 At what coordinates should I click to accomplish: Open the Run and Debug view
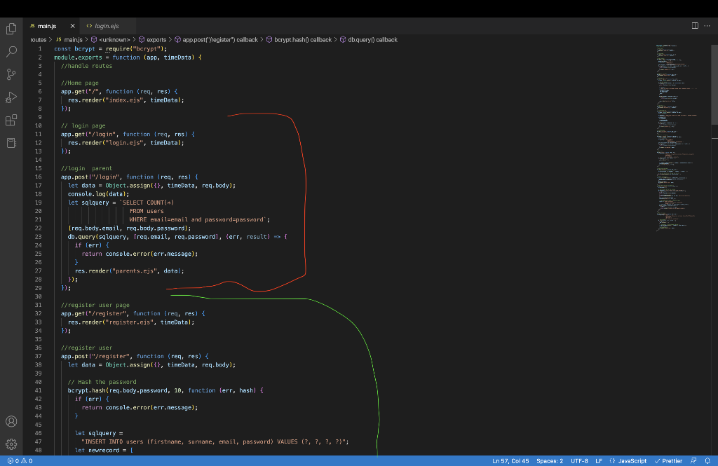[x=11, y=97]
